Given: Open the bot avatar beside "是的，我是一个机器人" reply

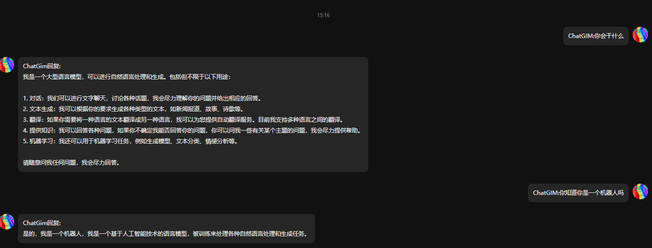Looking at the screenshot, I should pyautogui.click(x=7, y=222).
